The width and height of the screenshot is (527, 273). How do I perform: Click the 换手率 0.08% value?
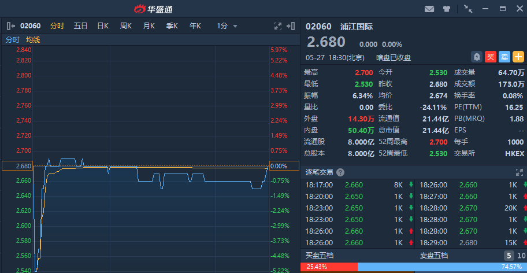pyautogui.click(x=513, y=95)
